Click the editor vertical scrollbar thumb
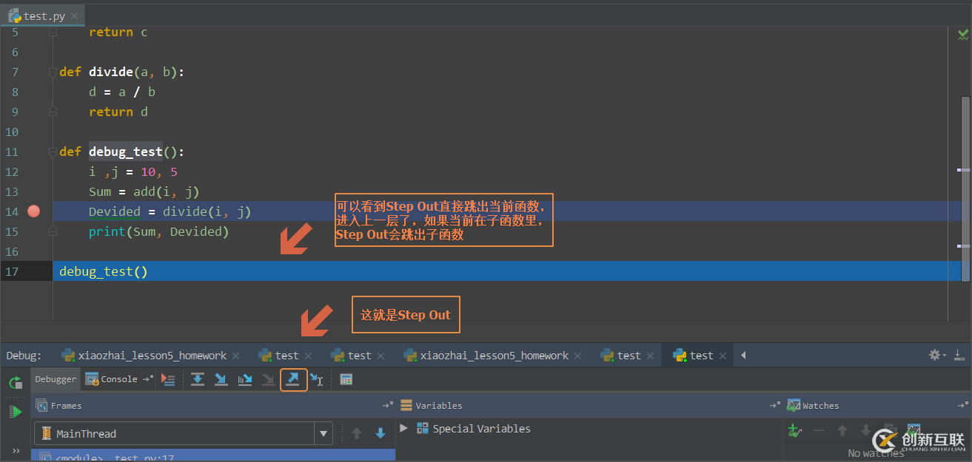The height and width of the screenshot is (462, 972). (x=965, y=188)
